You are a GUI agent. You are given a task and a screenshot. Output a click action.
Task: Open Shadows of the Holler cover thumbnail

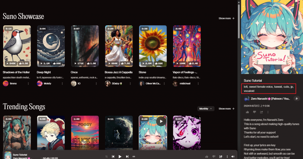click(17, 46)
